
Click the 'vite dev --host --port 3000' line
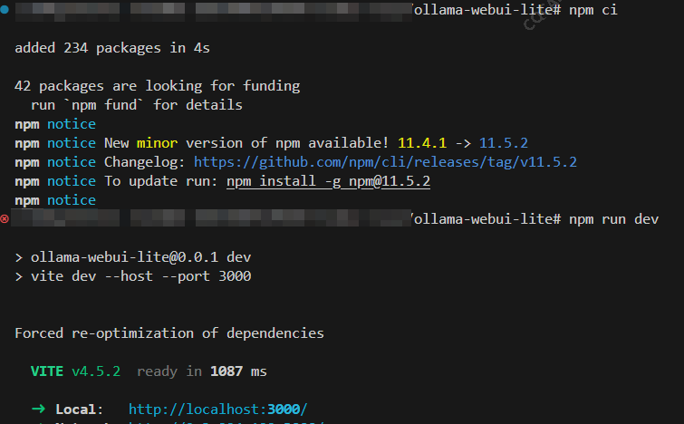click(141, 276)
